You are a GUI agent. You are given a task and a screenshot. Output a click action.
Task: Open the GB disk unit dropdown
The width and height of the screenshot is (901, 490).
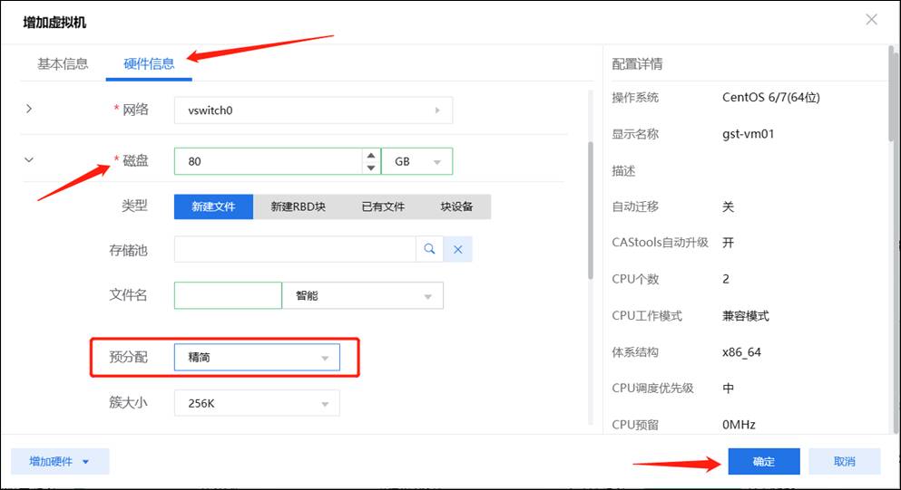417,161
